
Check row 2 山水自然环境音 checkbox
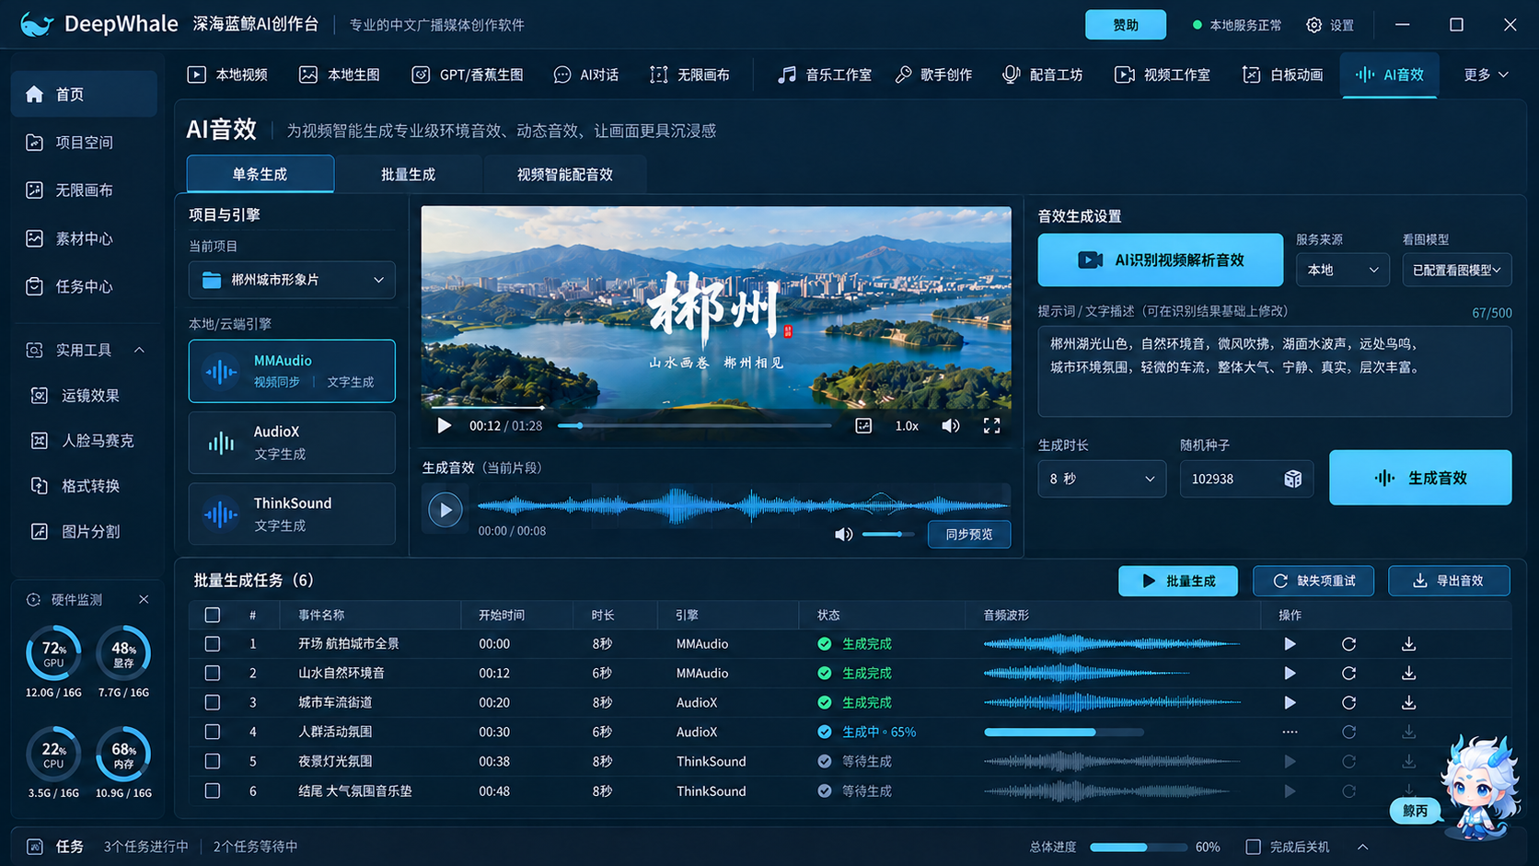tap(213, 674)
